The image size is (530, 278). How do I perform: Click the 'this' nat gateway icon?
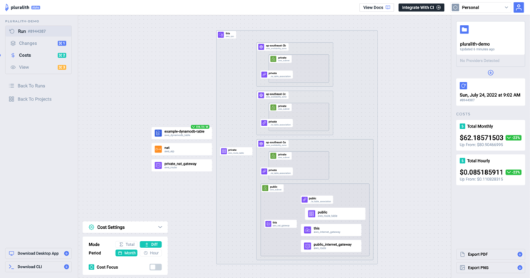(x=269, y=224)
